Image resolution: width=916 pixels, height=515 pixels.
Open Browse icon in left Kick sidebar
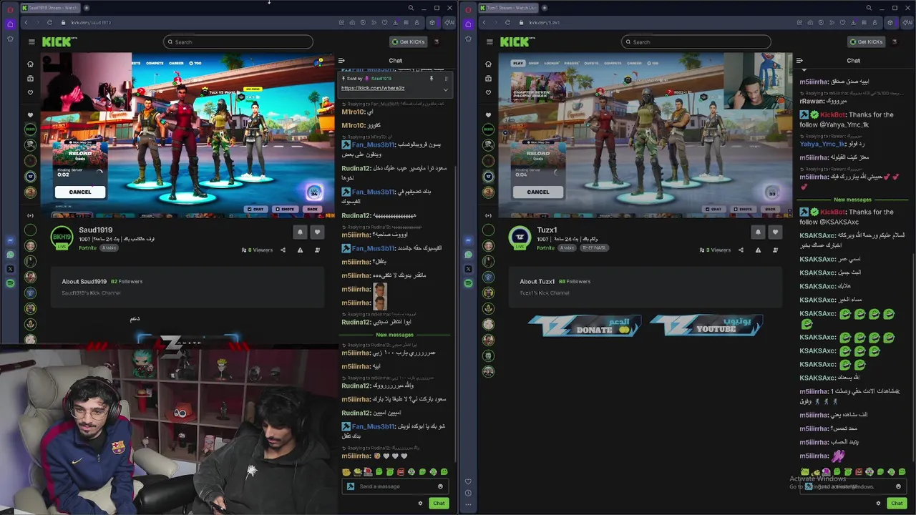tap(30, 78)
